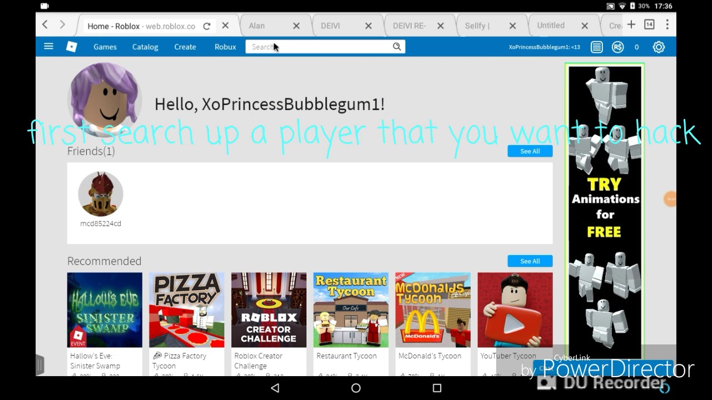
Task: Click the Robux currency icon
Action: (617, 47)
